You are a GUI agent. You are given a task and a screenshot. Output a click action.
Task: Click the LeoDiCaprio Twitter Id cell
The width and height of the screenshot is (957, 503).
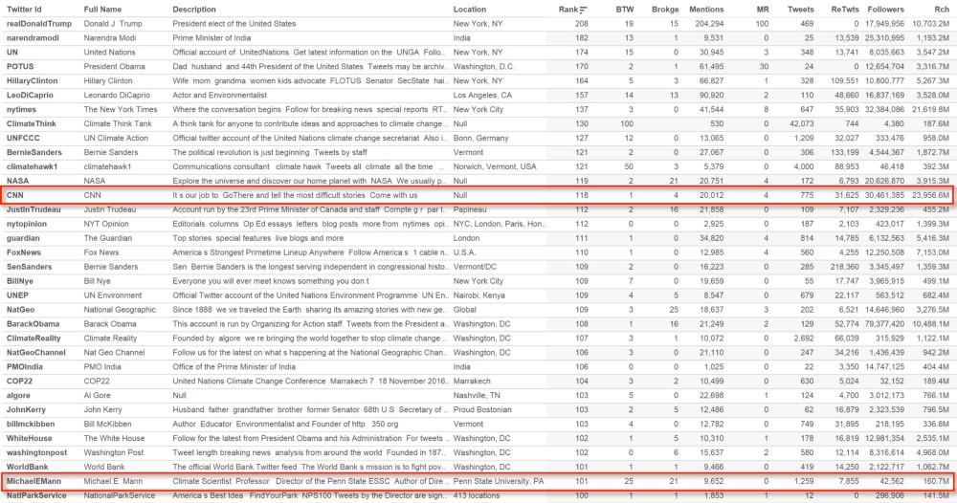30,95
